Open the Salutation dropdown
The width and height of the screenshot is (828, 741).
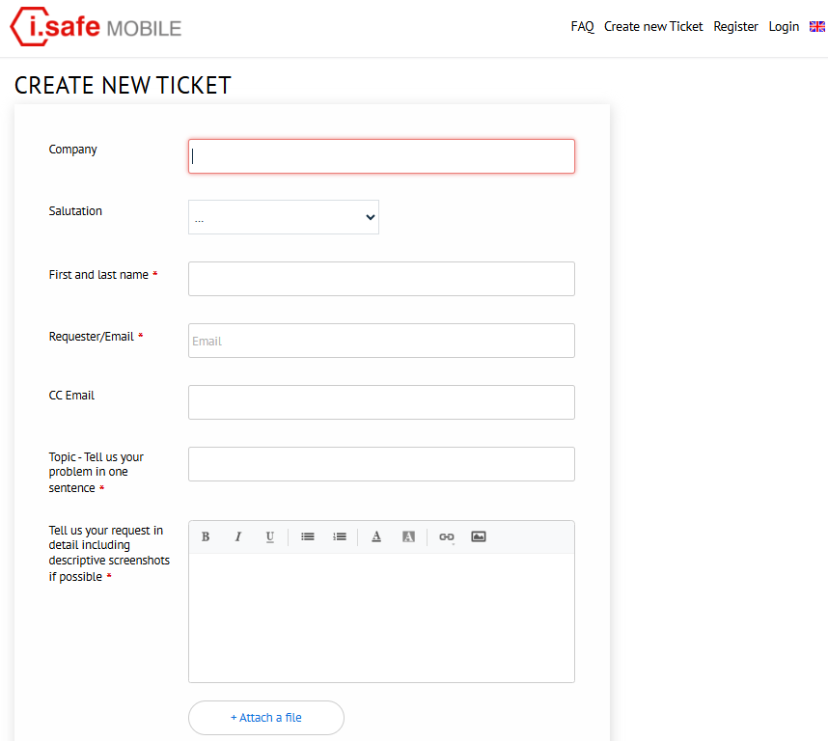click(284, 217)
